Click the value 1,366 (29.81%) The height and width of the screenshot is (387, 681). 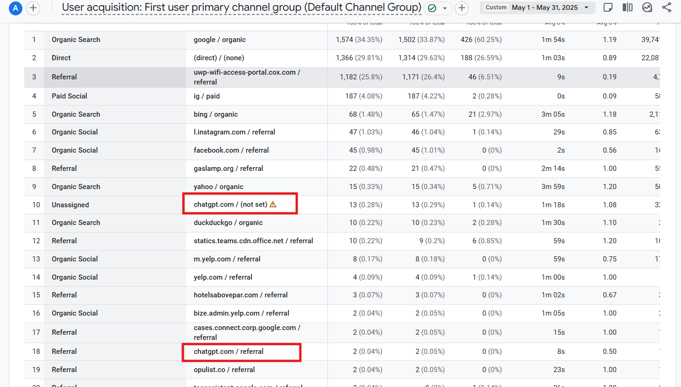[359, 58]
